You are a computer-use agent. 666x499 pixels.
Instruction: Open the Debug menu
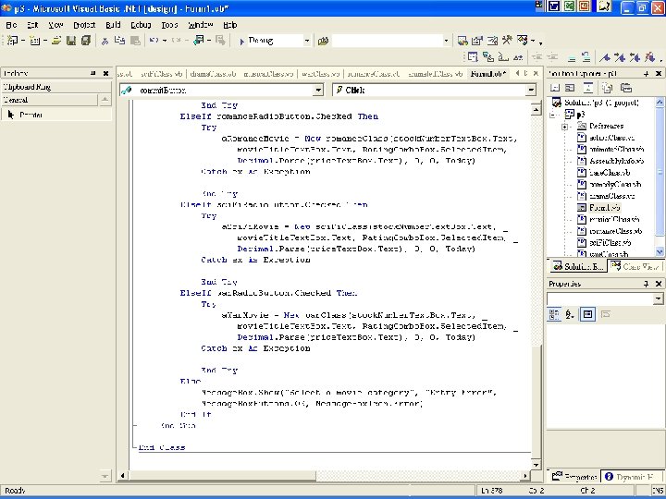point(140,24)
